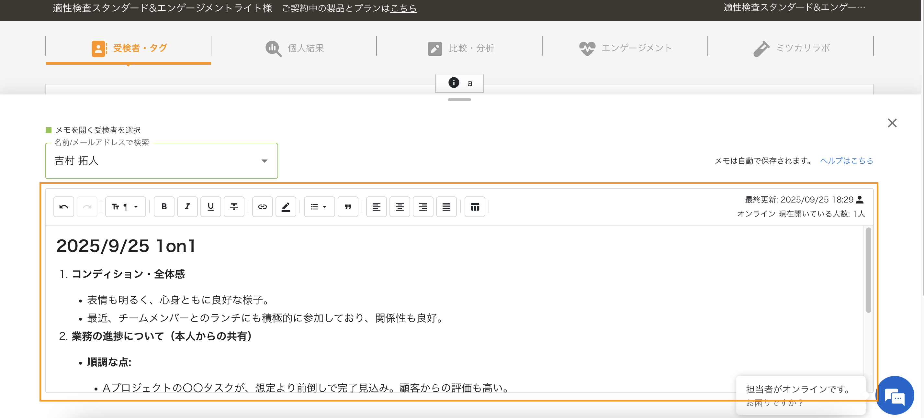The height and width of the screenshot is (418, 924).
Task: Insert a blockquote with quote icon
Action: click(x=348, y=207)
